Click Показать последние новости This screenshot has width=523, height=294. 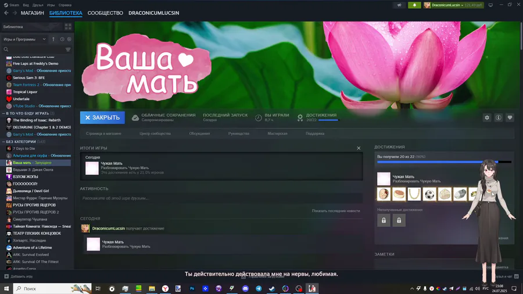[x=336, y=211]
